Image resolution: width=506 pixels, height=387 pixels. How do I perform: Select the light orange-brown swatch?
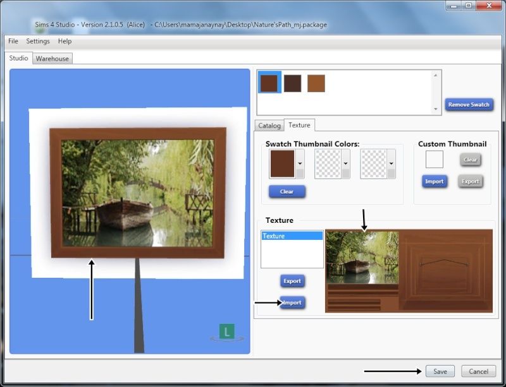tap(316, 83)
